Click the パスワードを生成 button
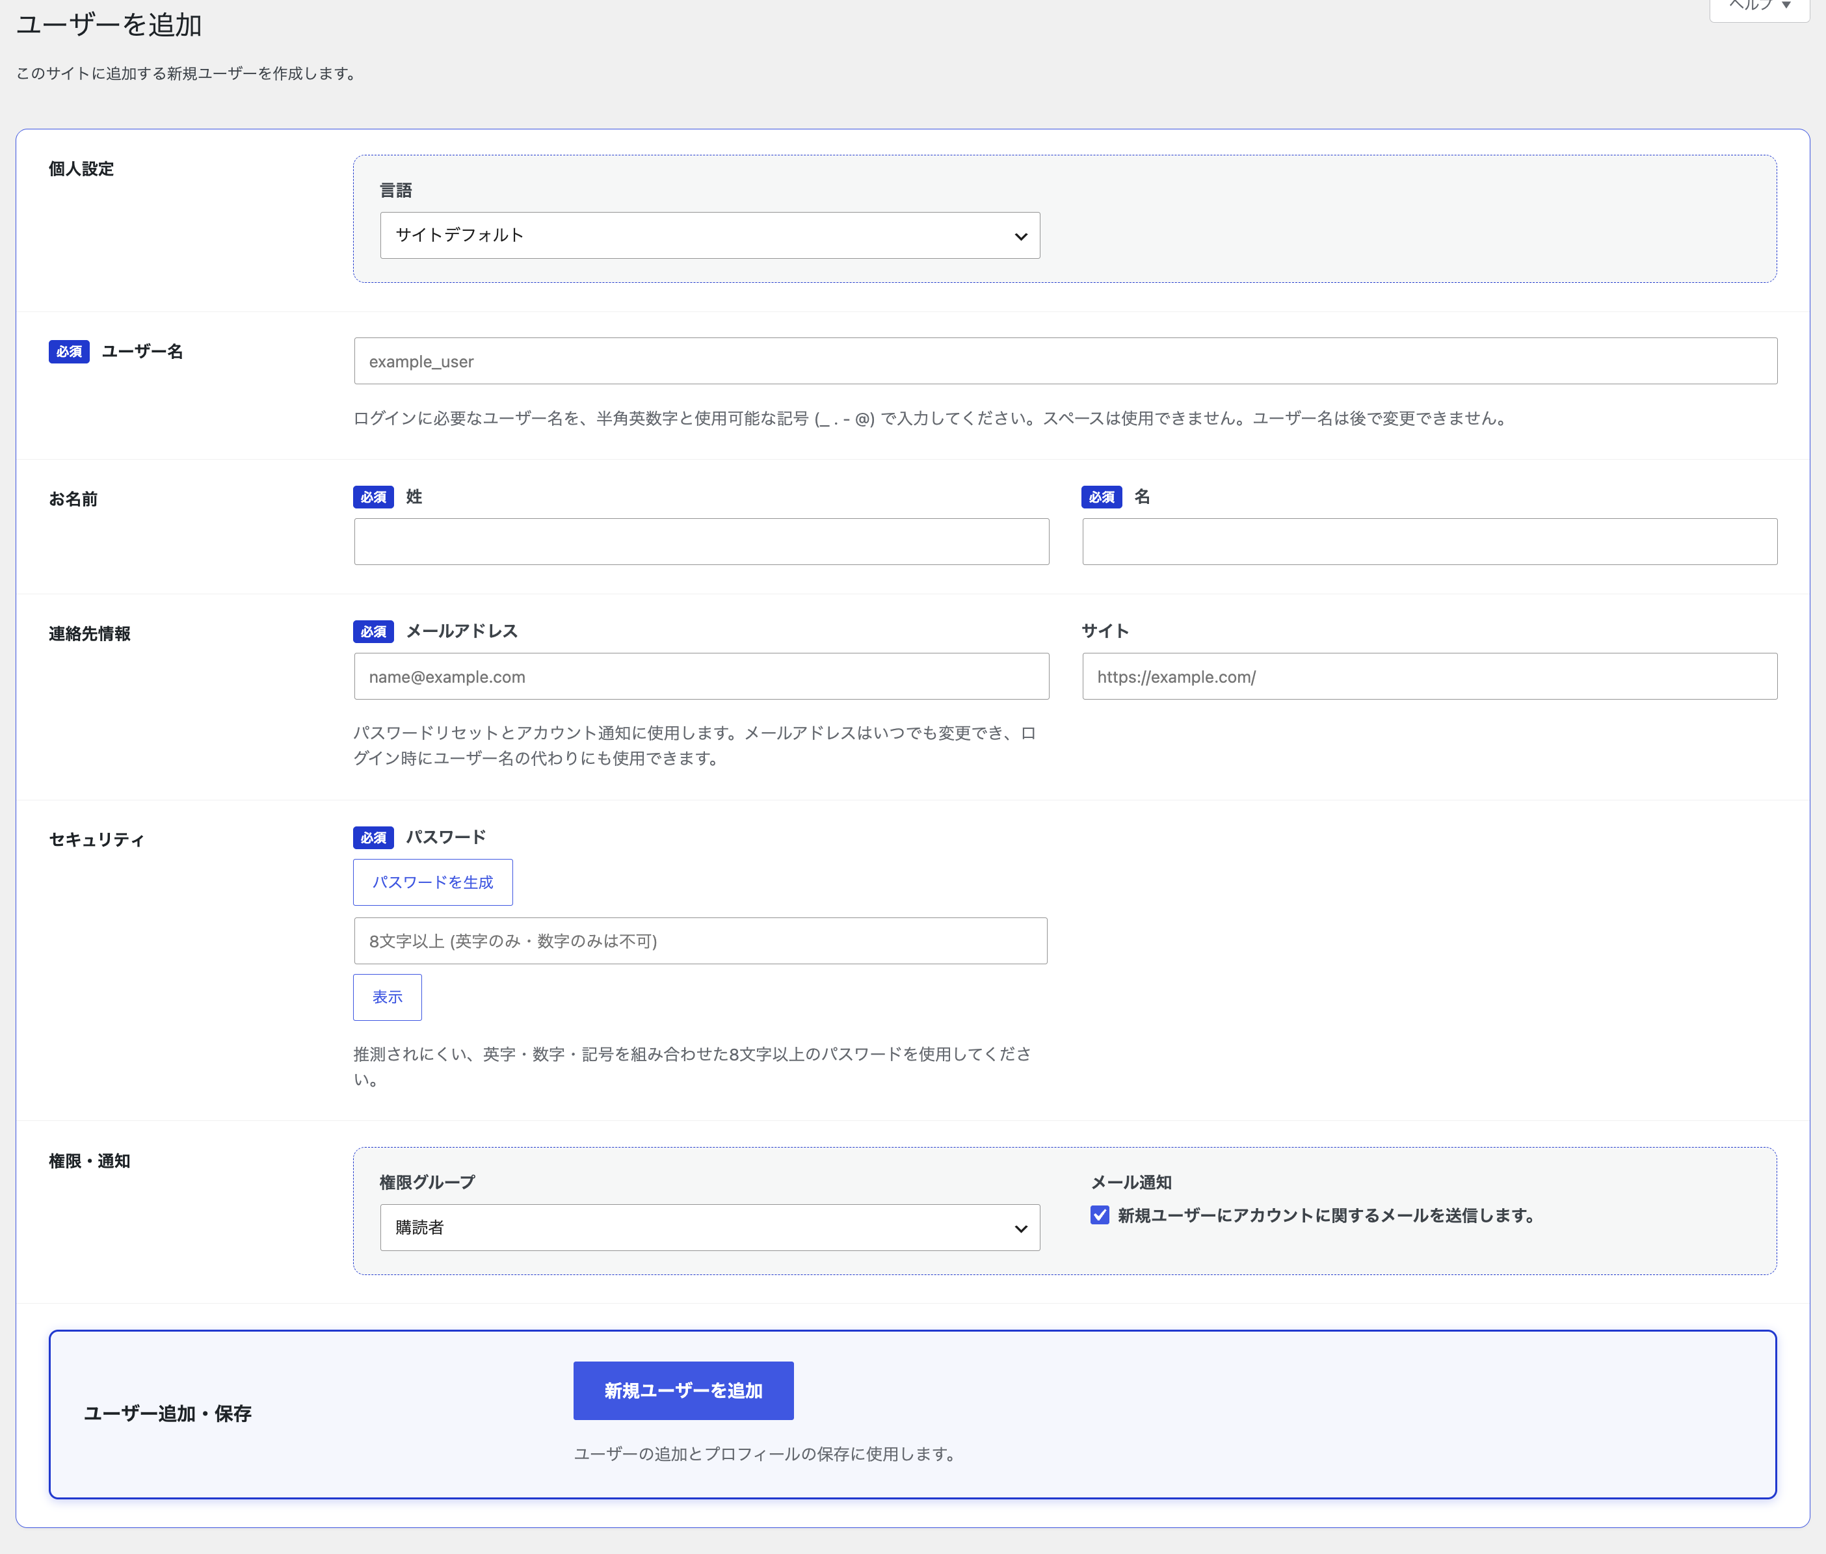This screenshot has height=1554, width=1826. (432, 882)
